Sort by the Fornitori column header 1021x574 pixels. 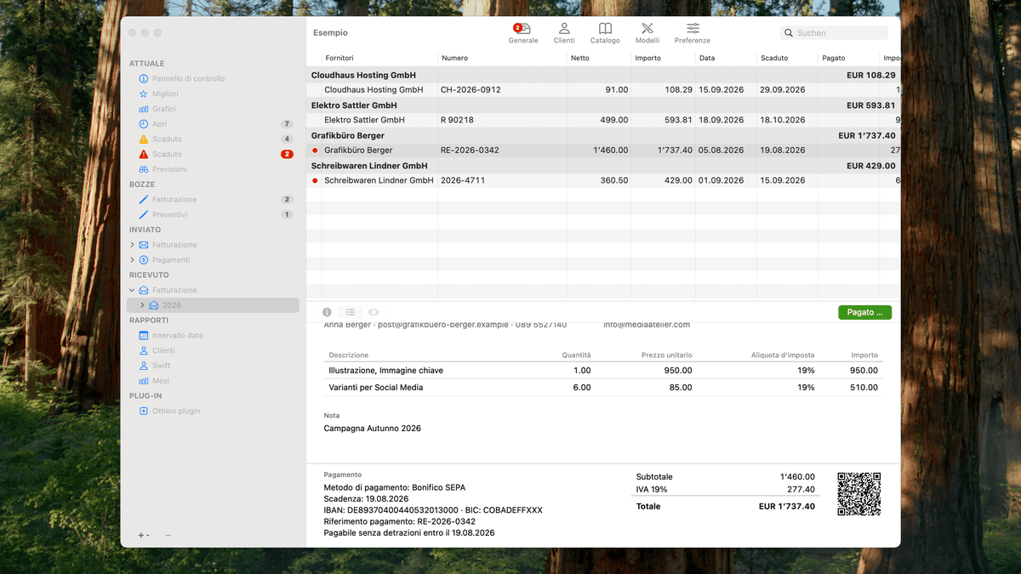(x=379, y=59)
